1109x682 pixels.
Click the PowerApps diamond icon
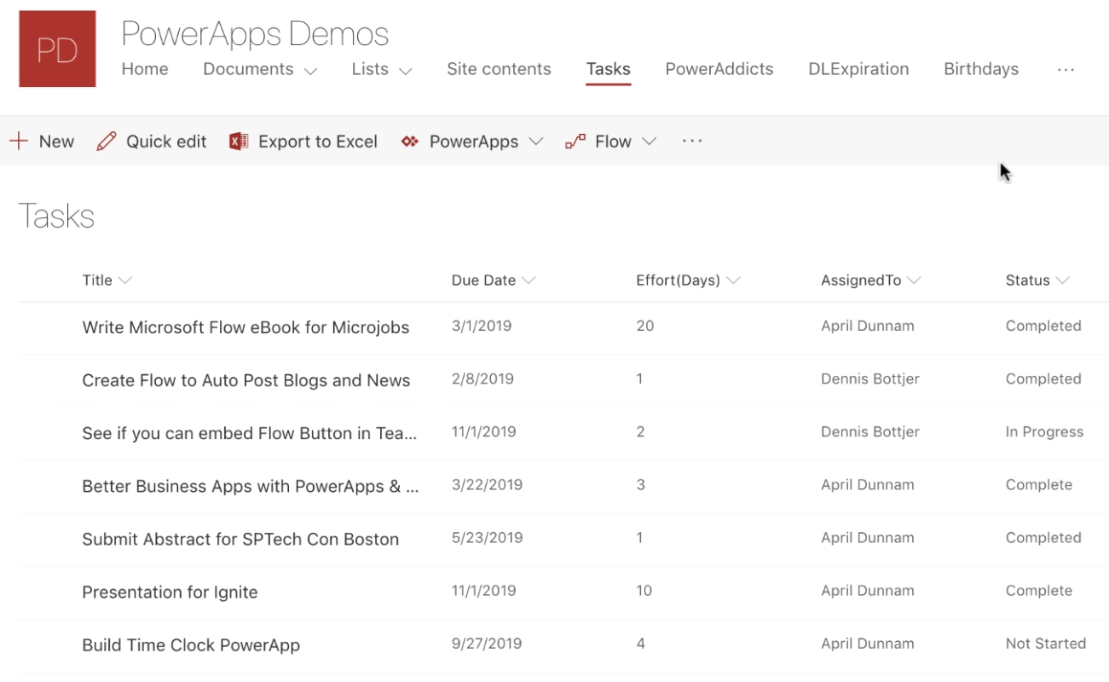pyautogui.click(x=410, y=142)
